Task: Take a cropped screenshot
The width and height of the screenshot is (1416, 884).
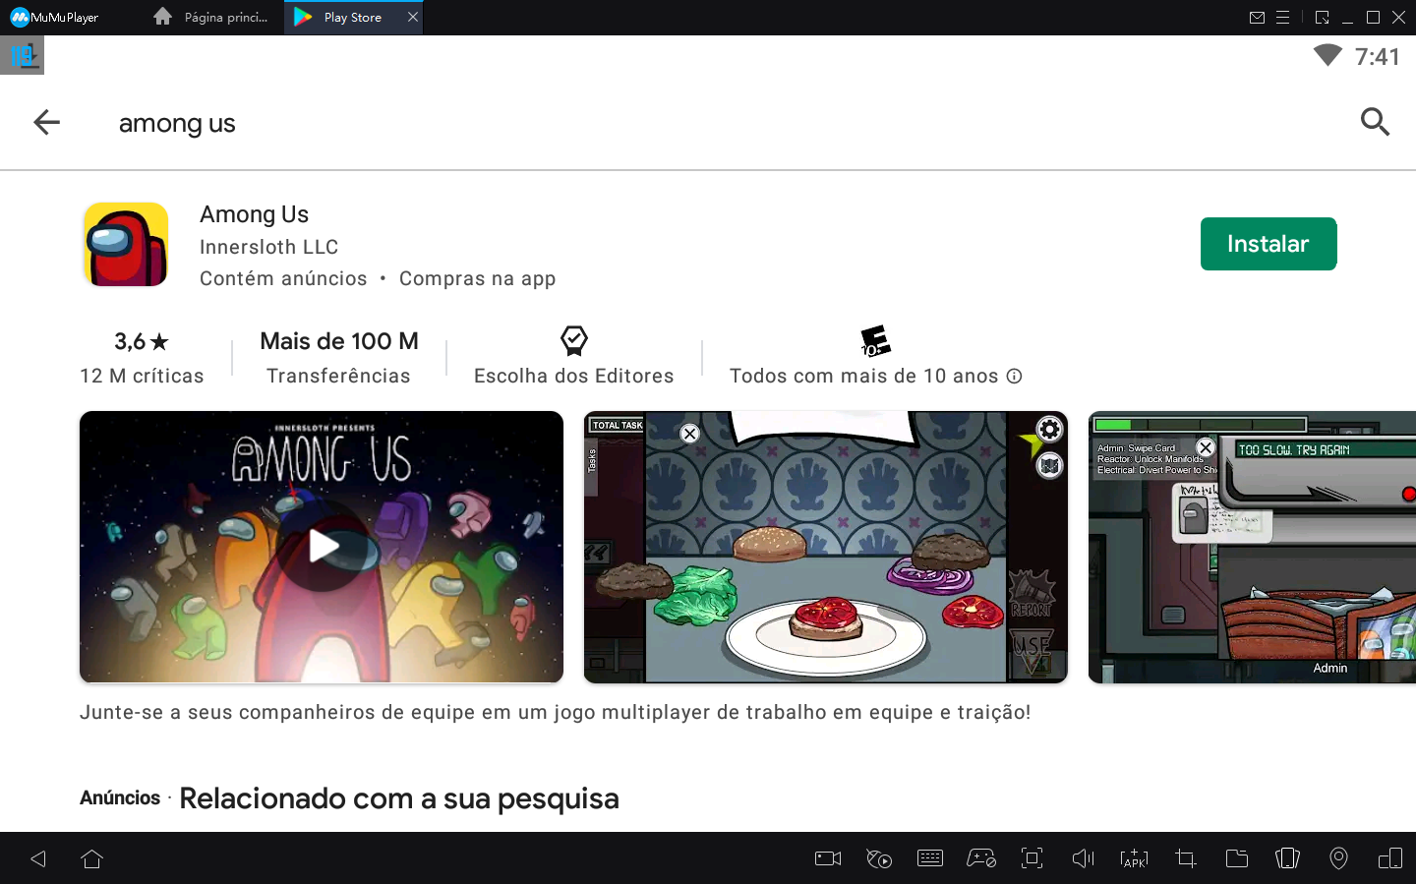Action: click(1185, 857)
